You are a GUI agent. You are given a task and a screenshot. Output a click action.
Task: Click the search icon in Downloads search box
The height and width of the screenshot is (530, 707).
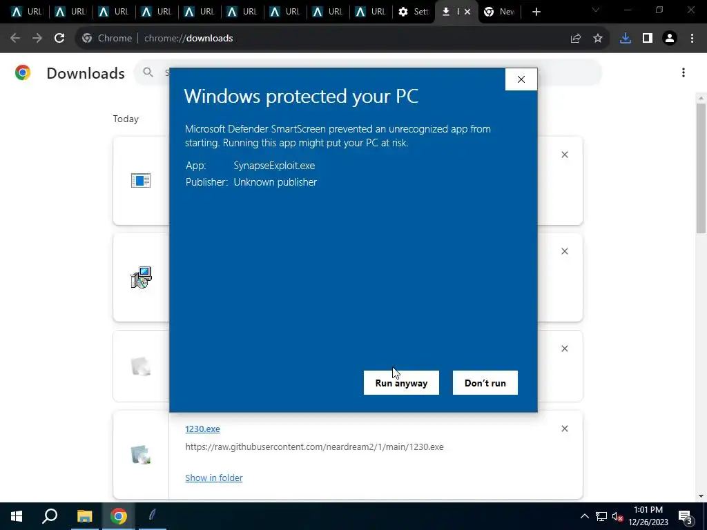(x=148, y=72)
